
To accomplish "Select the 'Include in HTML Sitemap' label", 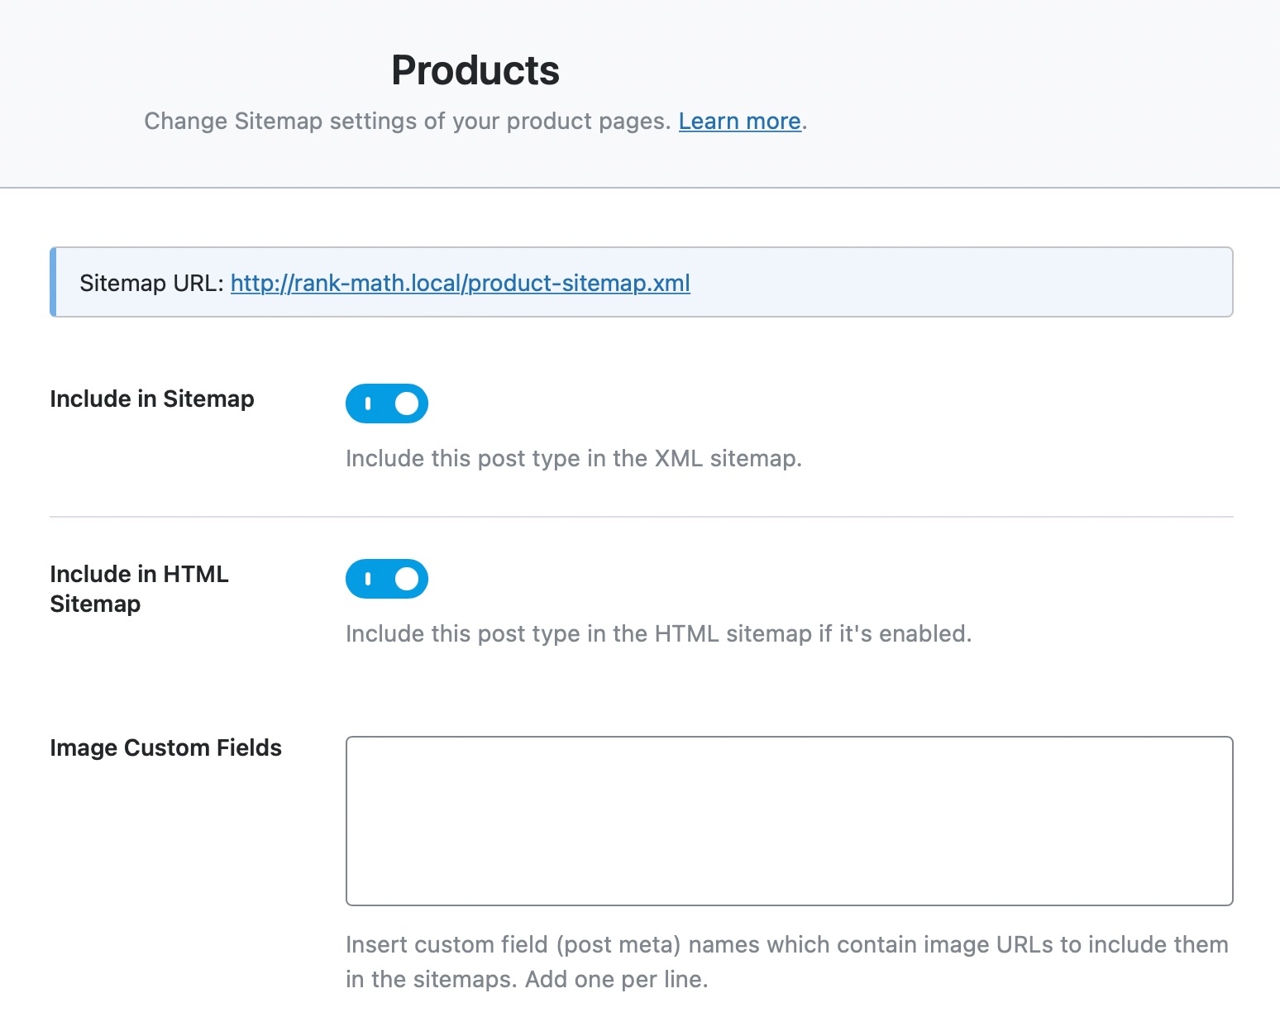I will click(x=139, y=589).
